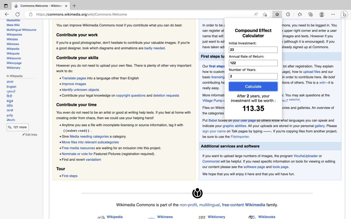View site information lock icon
The width and height of the screenshot is (351, 219).
[x=31, y=14]
